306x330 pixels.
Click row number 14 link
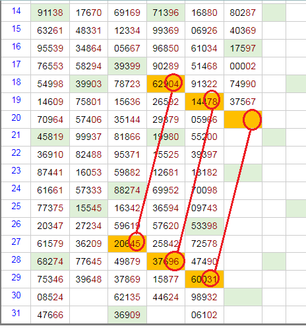16,11
